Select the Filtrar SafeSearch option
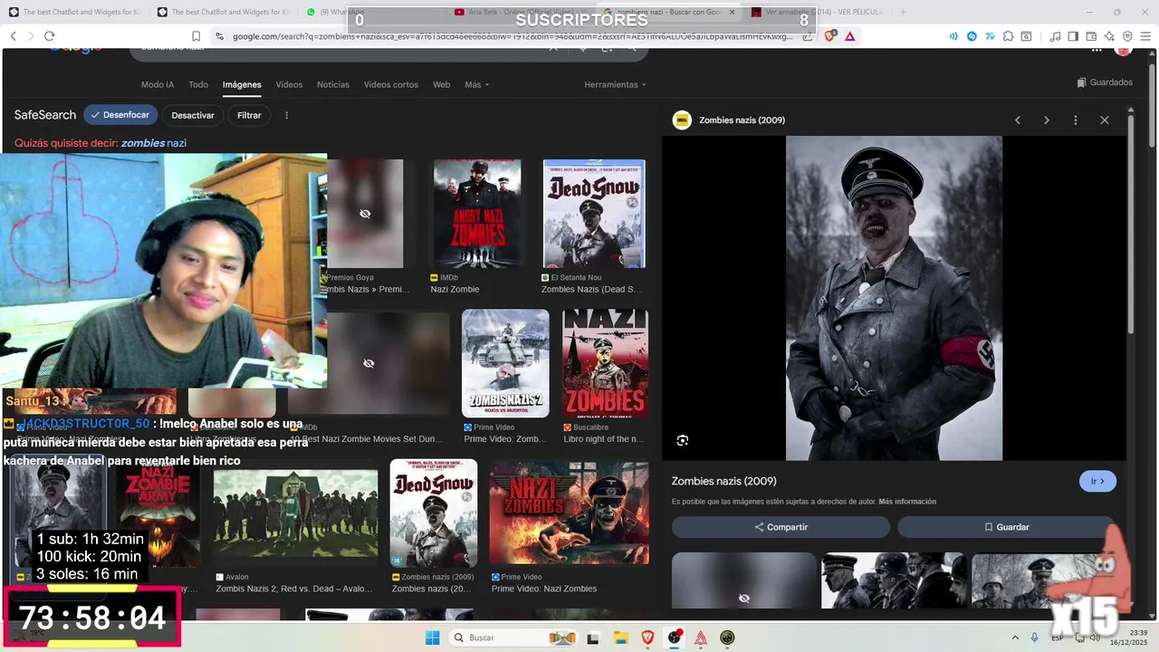 (249, 115)
